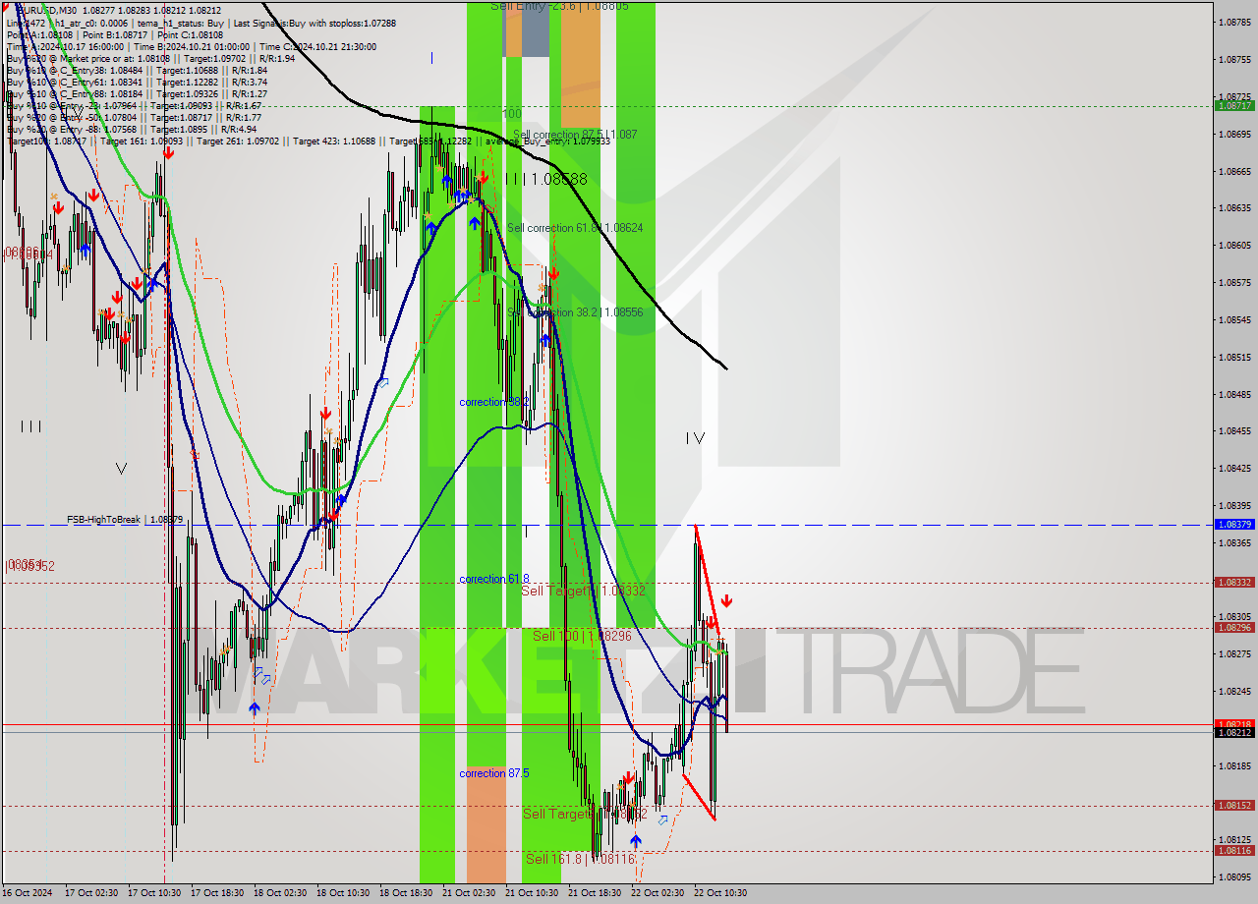Click the 'Sell Target2 | 1.08152' label
This screenshot has width=1258, height=904.
(585, 814)
